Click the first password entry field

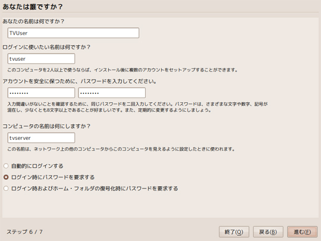(41, 93)
